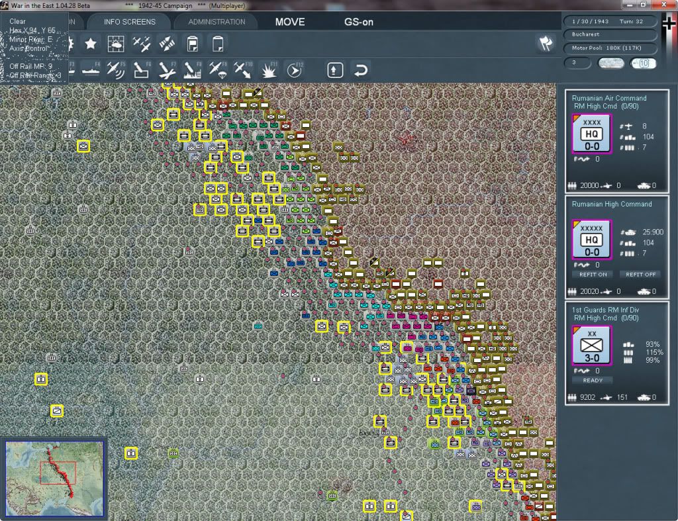The image size is (678, 521).
Task: Click the German cross side emblem
Action: point(669,23)
